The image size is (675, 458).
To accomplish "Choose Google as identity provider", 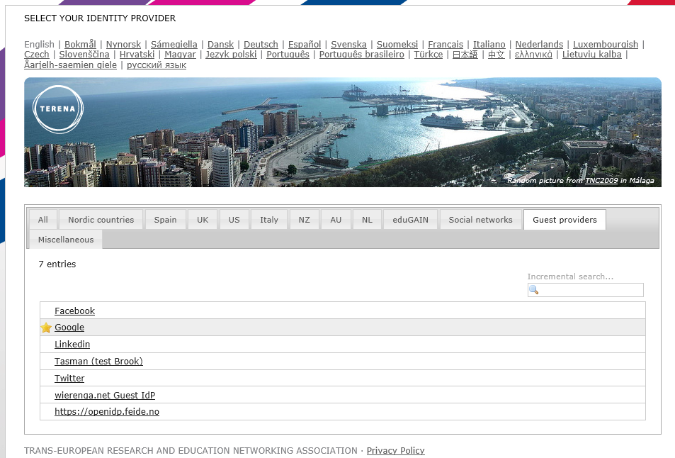I will coord(69,328).
